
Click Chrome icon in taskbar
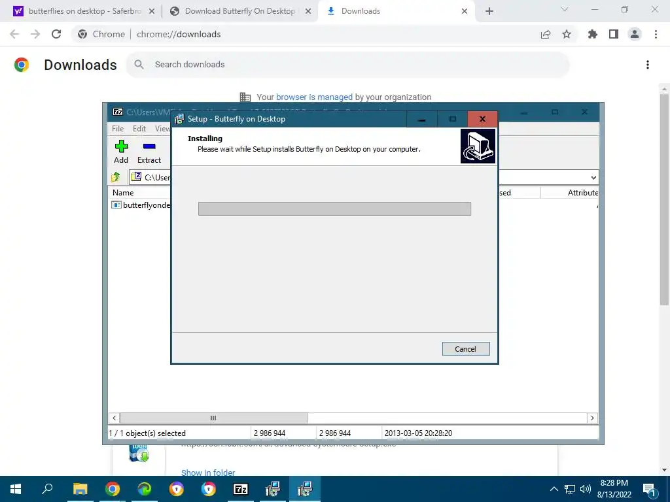pos(113,489)
